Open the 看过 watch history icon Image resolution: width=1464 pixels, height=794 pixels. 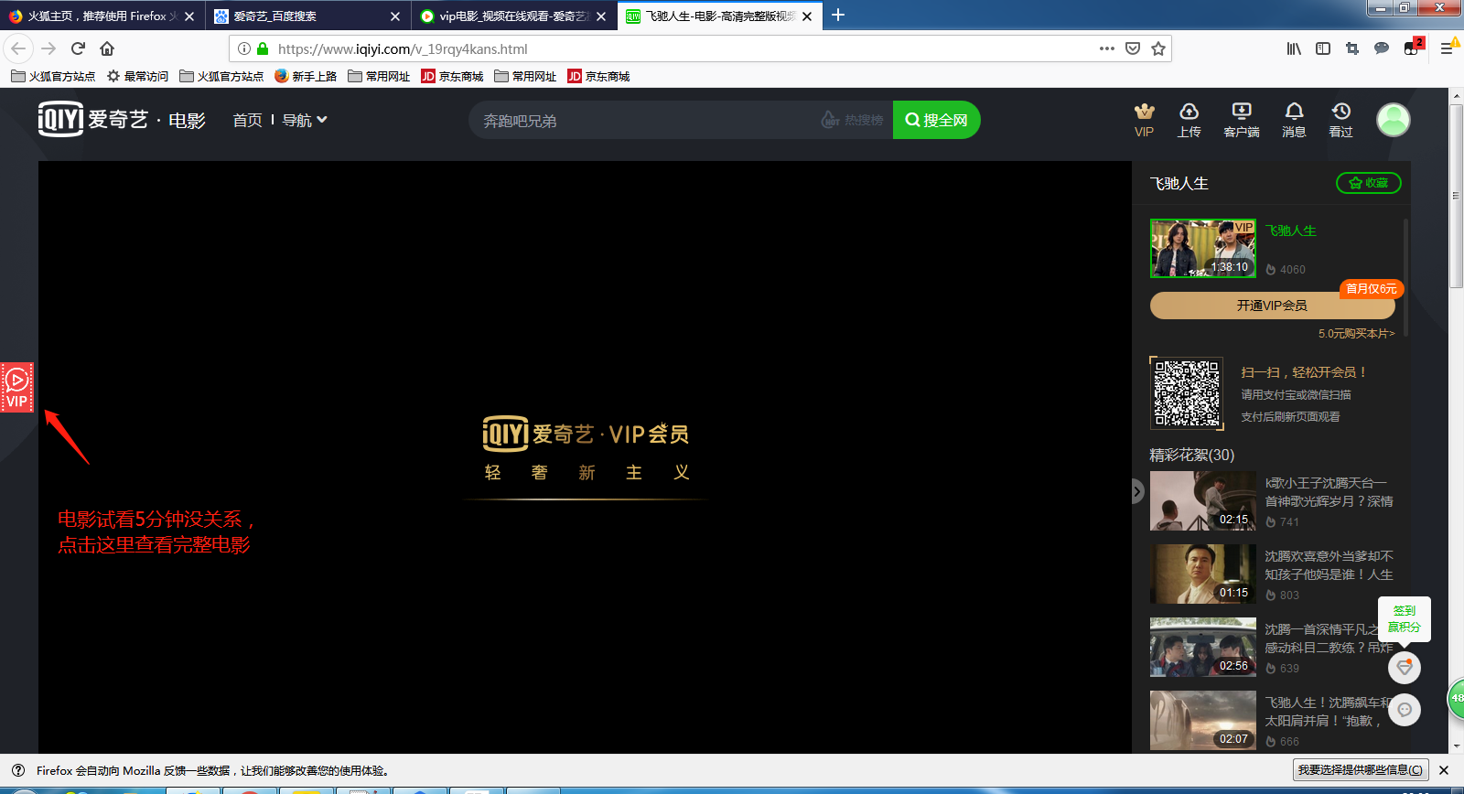point(1340,120)
